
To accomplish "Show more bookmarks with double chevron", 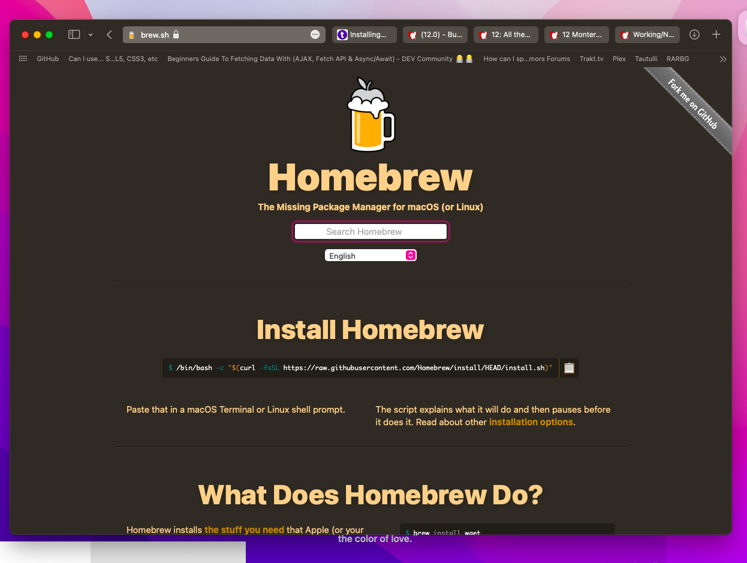I will click(723, 59).
